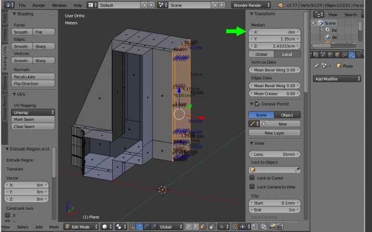The width and height of the screenshot is (372, 232).
Task: Enable Lock to Cursor checkbox
Action: tap(252, 178)
